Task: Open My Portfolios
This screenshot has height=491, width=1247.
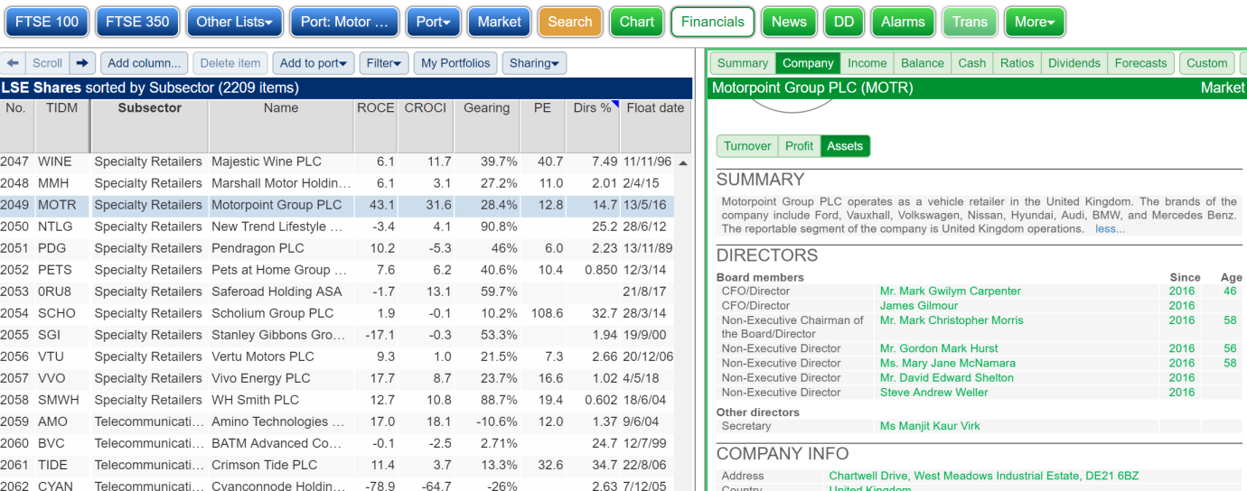Action: (x=455, y=63)
